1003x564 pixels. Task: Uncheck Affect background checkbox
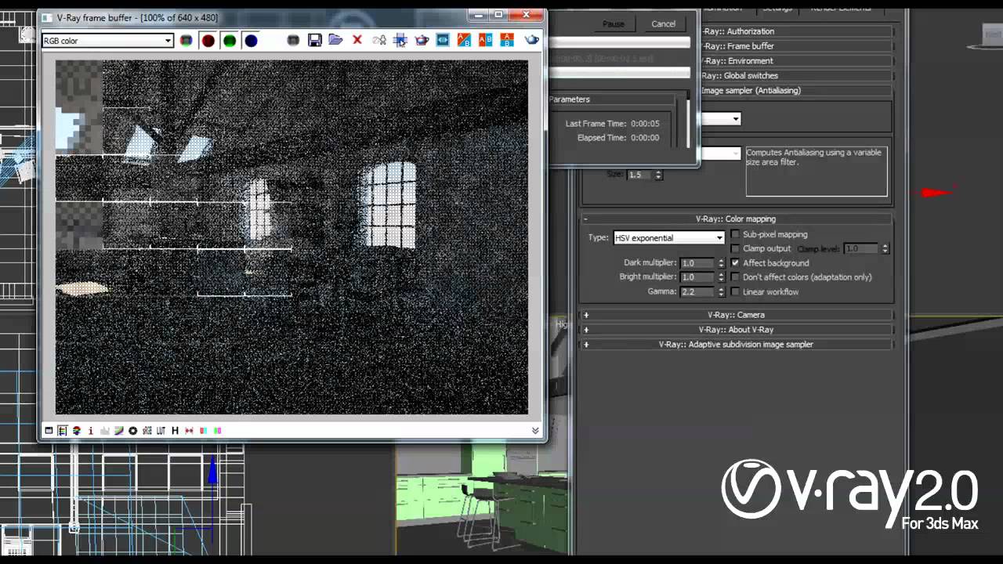(735, 262)
